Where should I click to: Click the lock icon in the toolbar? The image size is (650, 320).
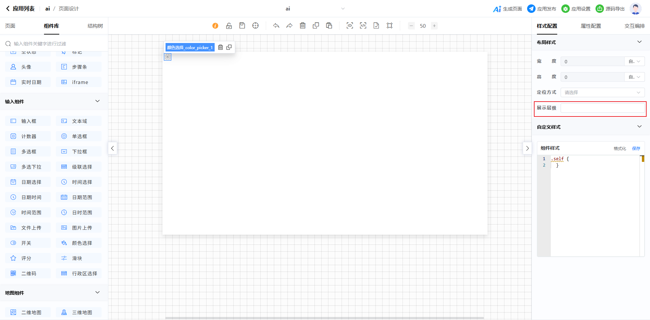click(229, 26)
